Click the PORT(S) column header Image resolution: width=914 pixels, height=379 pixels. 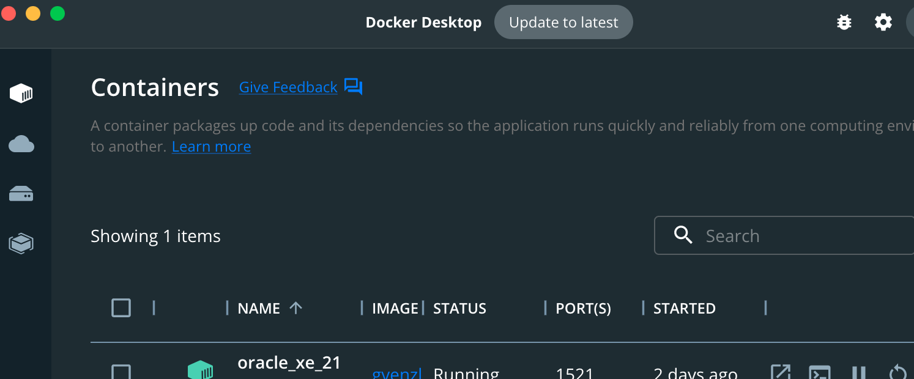583,308
